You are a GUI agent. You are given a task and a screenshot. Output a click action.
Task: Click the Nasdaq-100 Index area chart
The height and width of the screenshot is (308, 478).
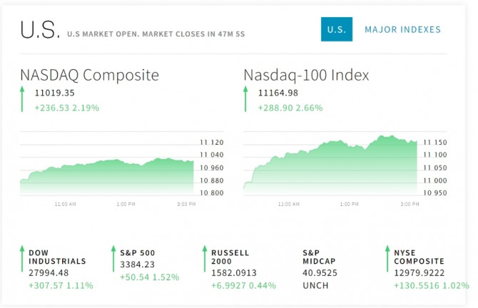330,164
